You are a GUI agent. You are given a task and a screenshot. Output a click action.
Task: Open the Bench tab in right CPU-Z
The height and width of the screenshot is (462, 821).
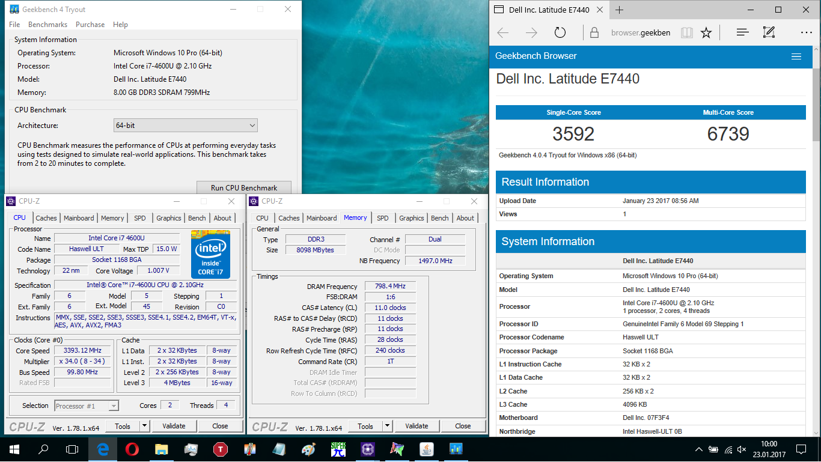(440, 218)
